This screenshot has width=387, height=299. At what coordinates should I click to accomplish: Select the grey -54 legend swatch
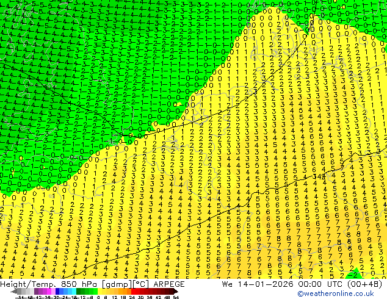(19, 291)
